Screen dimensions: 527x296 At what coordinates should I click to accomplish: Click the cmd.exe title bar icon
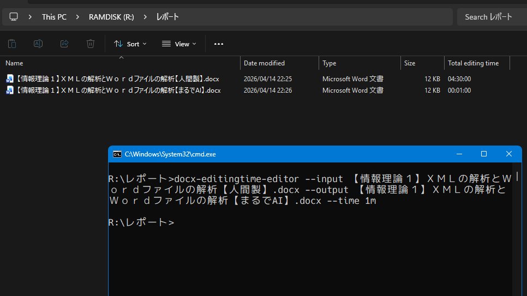click(x=117, y=154)
